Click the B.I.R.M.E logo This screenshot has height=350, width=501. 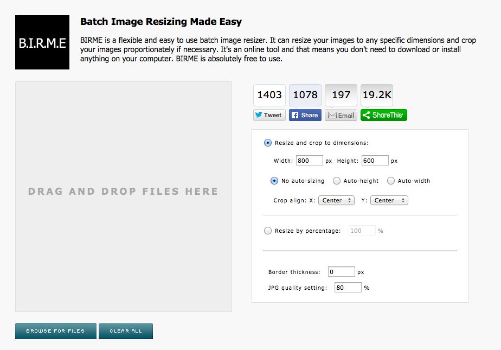(42, 42)
